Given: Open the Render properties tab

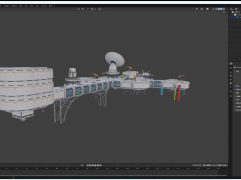Looking at the screenshot, I should (230, 72).
